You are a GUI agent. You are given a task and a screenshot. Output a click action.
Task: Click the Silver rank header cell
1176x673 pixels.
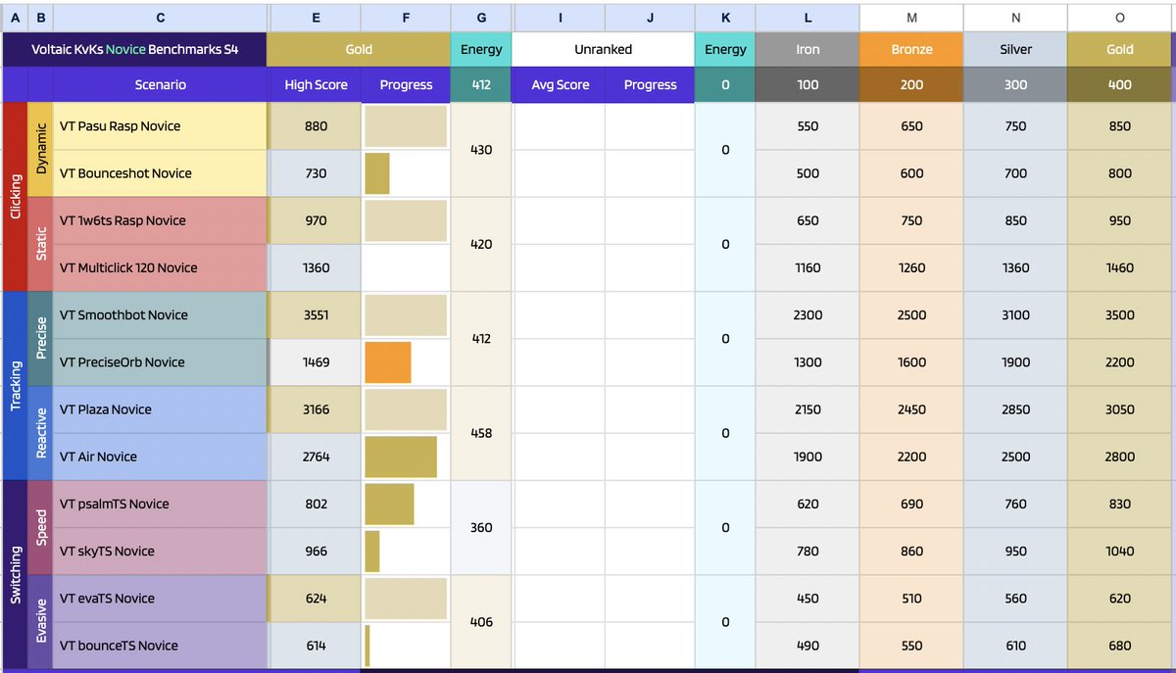pos(1015,49)
